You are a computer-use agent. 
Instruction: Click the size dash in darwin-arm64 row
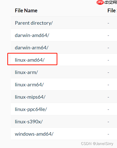(x=108, y=48)
